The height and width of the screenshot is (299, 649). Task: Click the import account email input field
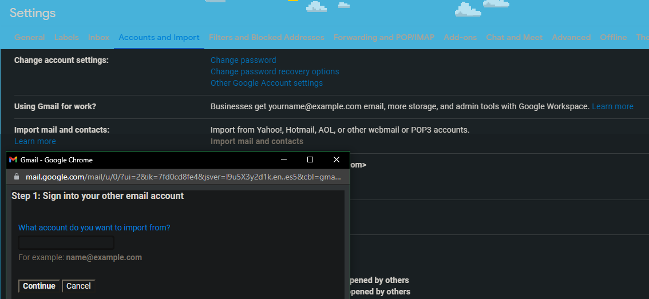pos(66,243)
